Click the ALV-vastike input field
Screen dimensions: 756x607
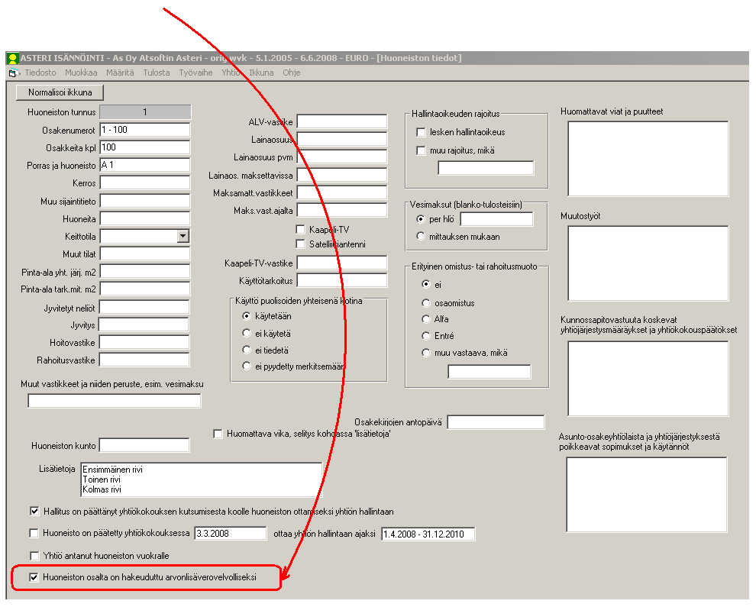point(342,121)
